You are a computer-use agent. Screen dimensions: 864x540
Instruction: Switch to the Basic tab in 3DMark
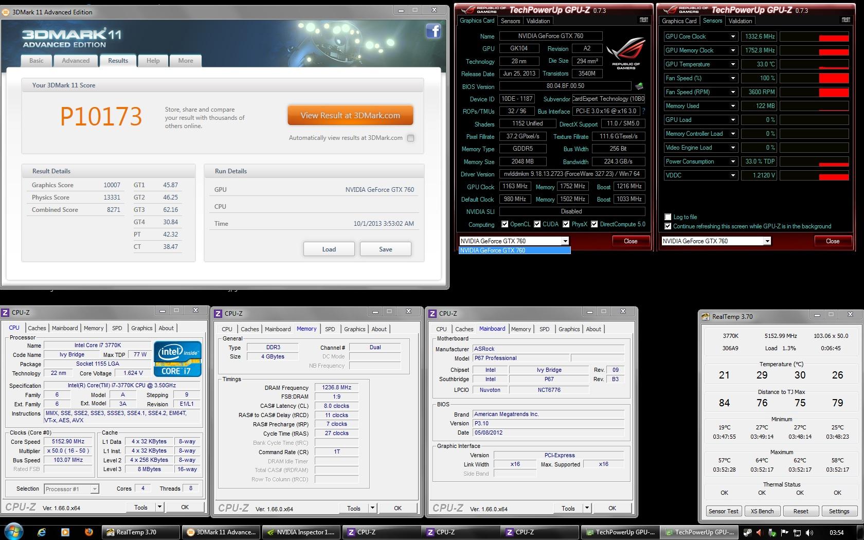[x=37, y=61]
